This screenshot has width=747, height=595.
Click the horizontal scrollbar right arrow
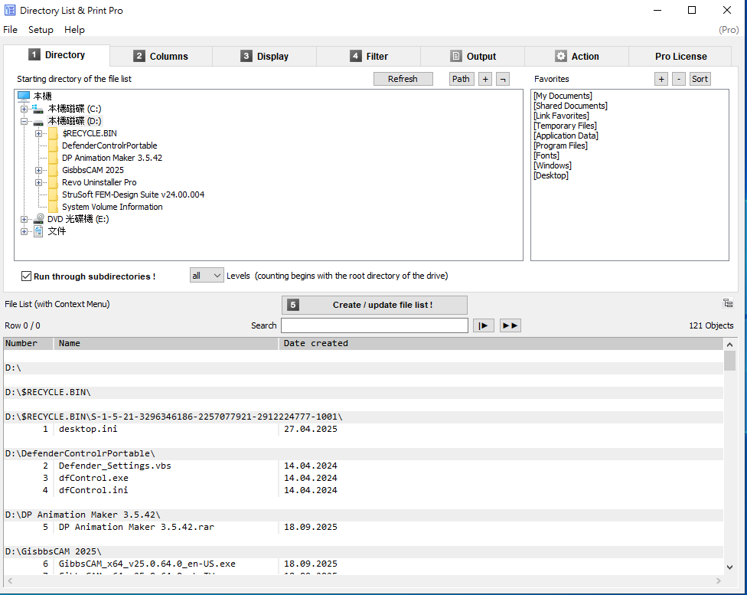(719, 580)
